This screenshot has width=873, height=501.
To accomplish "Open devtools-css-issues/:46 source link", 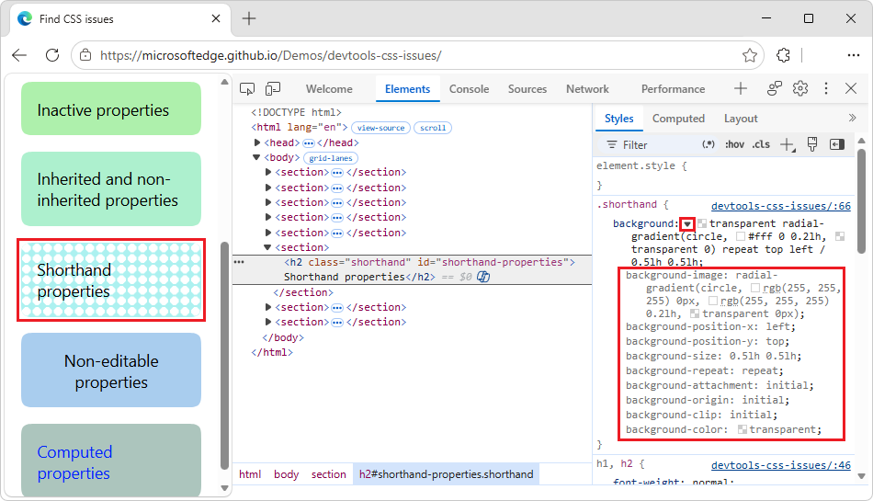I will click(780, 465).
